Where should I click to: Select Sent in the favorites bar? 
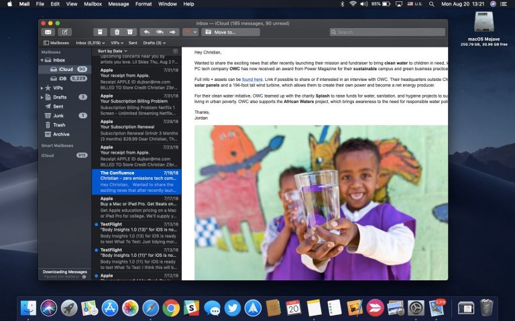click(x=133, y=43)
